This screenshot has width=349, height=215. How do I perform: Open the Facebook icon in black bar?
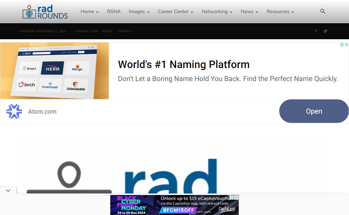click(x=316, y=31)
